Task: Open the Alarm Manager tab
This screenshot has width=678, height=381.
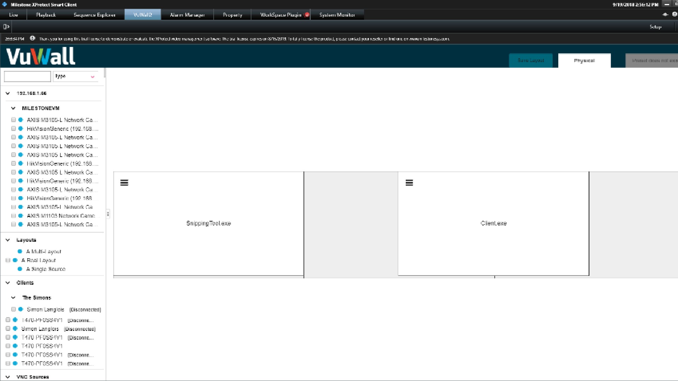Action: 187,15
